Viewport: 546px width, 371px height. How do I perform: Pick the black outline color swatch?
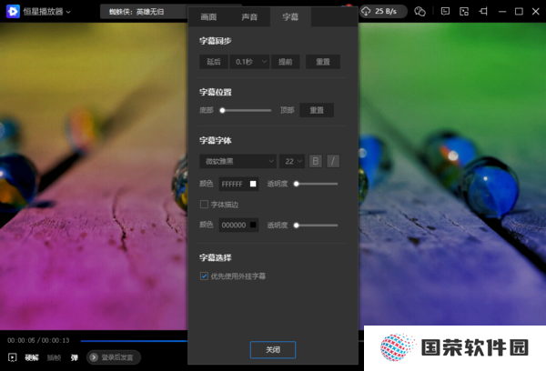coord(253,225)
